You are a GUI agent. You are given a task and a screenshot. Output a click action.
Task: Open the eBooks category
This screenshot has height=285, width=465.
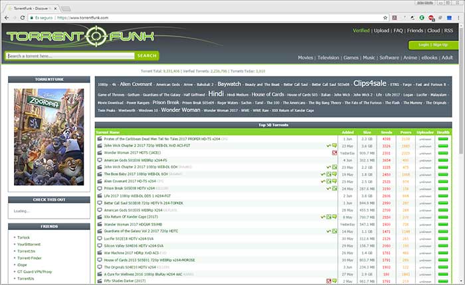tap(429, 58)
